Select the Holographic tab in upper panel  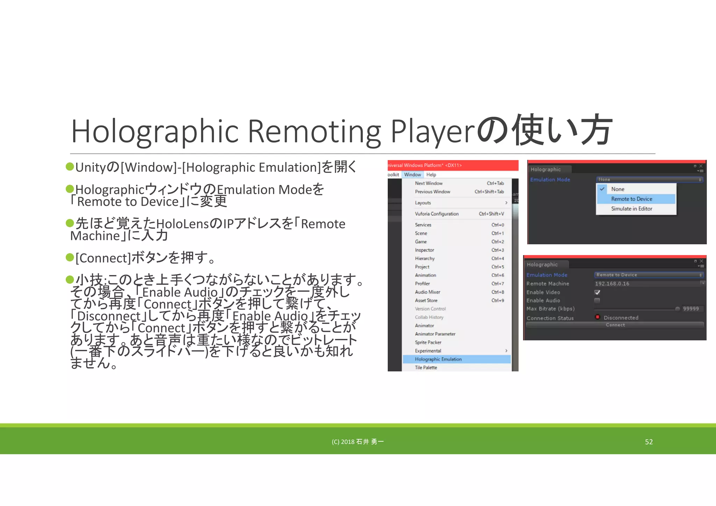coord(550,169)
